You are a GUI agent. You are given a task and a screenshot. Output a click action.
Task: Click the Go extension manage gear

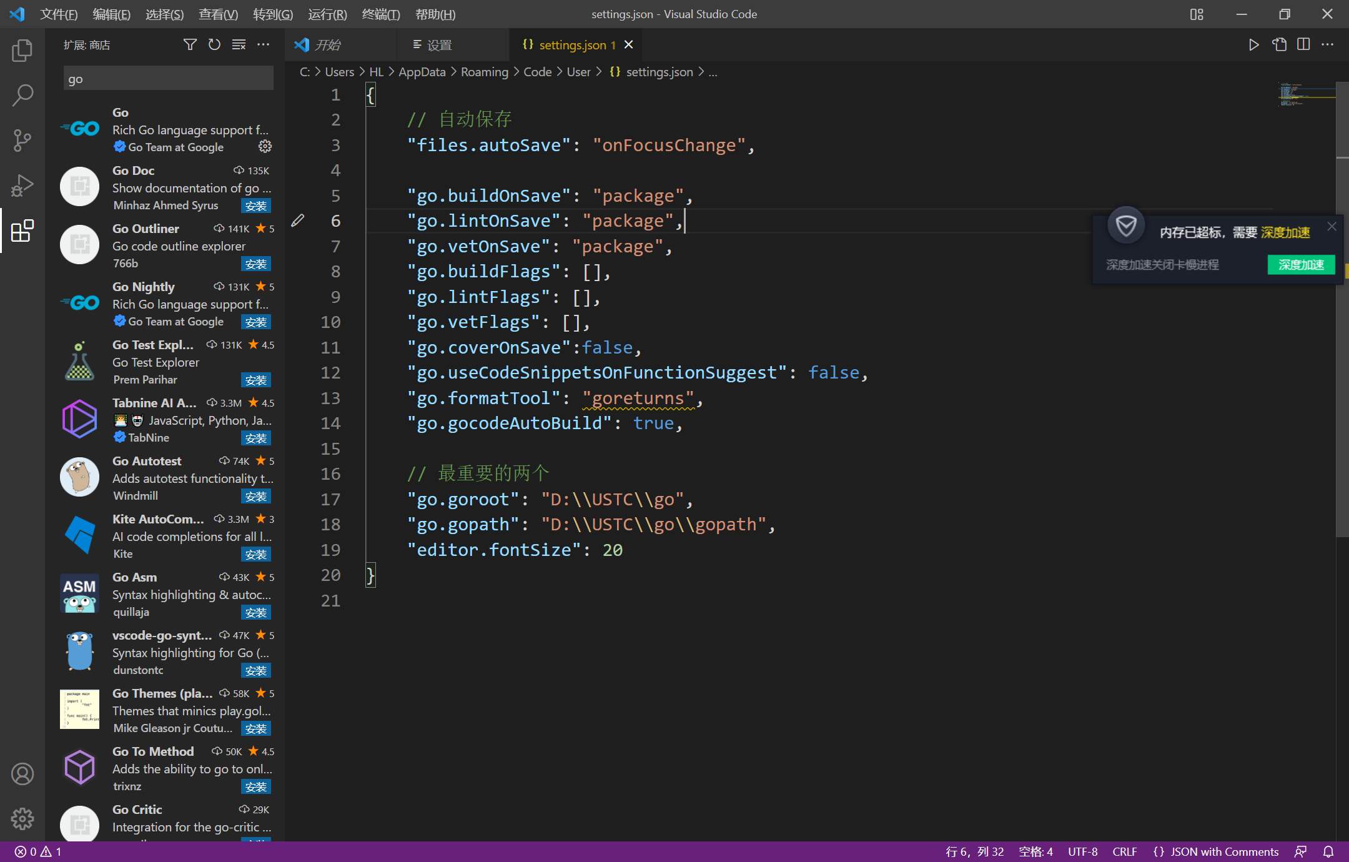(265, 146)
